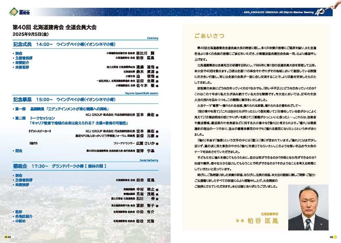The width and height of the screenshot is (341, 243).
Task: Click the "来賓挨拶" agenda item
Action: tap(22, 185)
